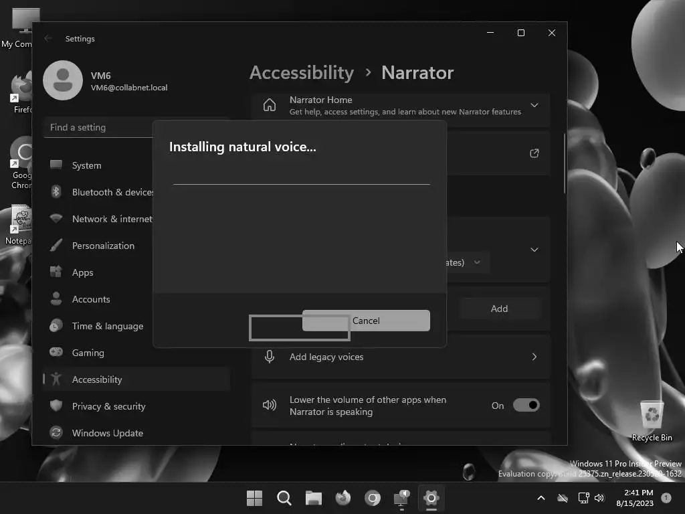Cancel the natural voice installation

[366, 321]
